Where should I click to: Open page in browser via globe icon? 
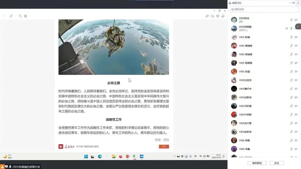point(25,16)
